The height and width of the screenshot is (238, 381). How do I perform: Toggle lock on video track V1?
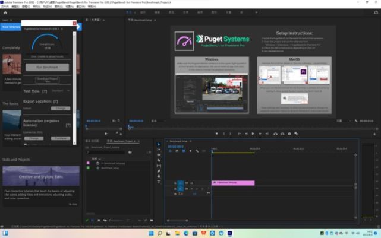[x=175, y=183]
